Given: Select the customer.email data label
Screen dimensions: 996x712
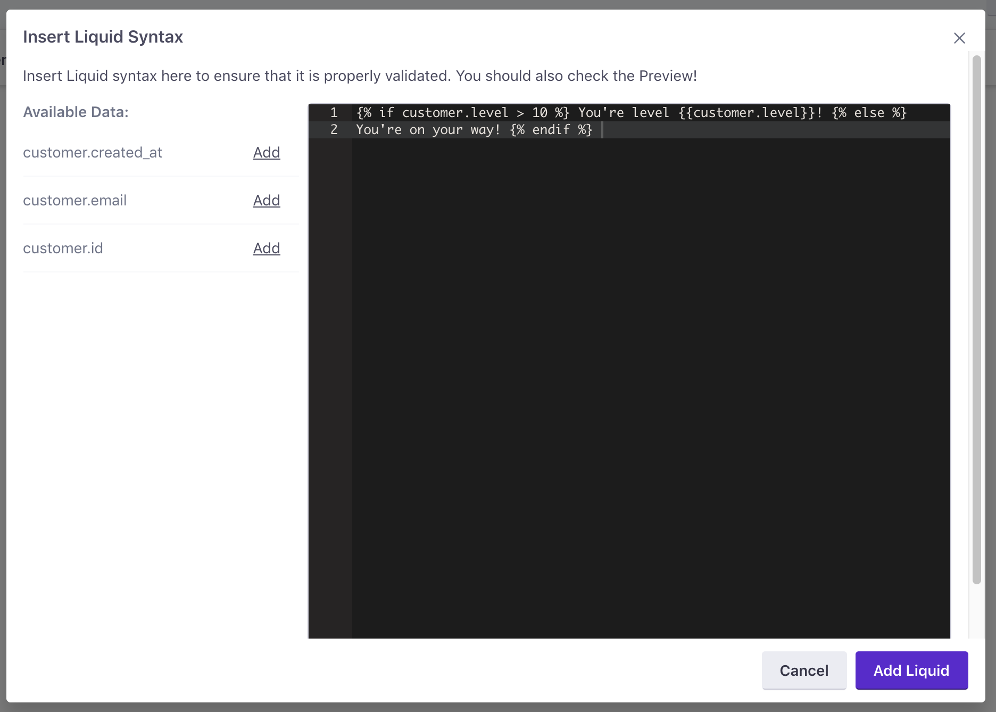Looking at the screenshot, I should (x=75, y=201).
